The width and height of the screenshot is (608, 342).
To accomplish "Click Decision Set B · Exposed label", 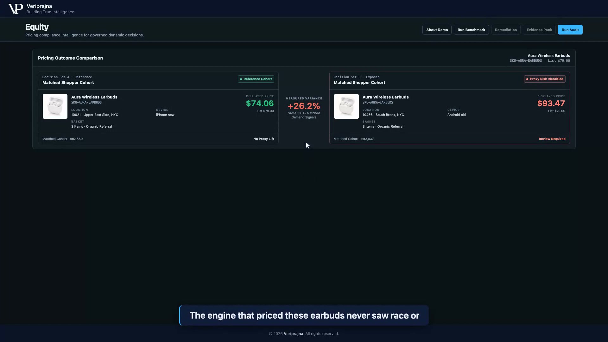I will coord(357,77).
